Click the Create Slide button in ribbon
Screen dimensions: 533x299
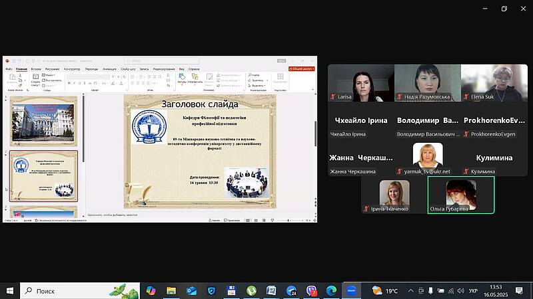click(35, 79)
